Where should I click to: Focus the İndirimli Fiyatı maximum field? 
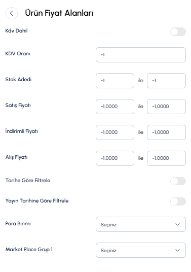(x=166, y=132)
